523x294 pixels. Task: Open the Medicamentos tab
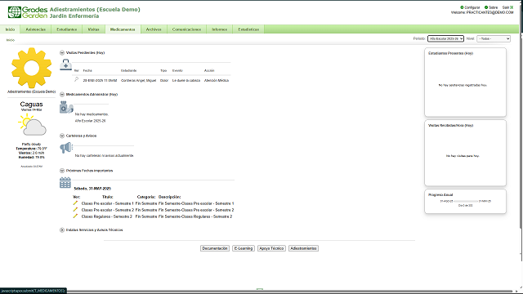point(123,29)
